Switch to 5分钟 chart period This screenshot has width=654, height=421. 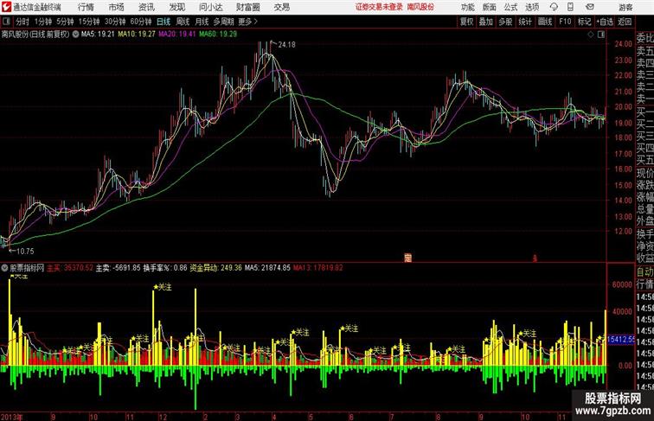pyautogui.click(x=65, y=22)
